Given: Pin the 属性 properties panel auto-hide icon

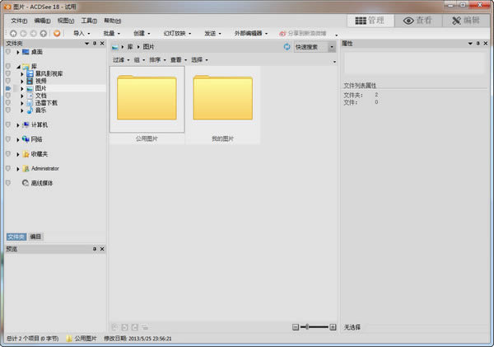Looking at the screenshot, I should (478, 43).
